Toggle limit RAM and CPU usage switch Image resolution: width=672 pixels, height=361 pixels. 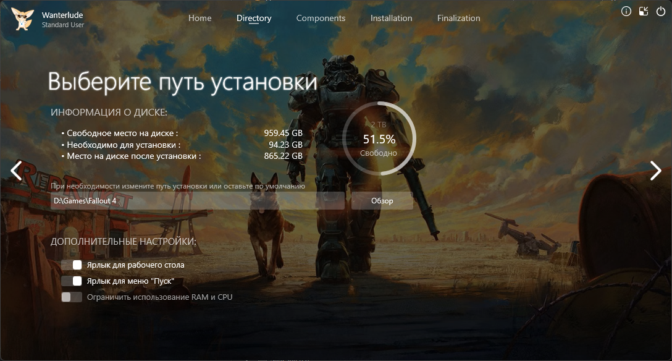point(72,297)
